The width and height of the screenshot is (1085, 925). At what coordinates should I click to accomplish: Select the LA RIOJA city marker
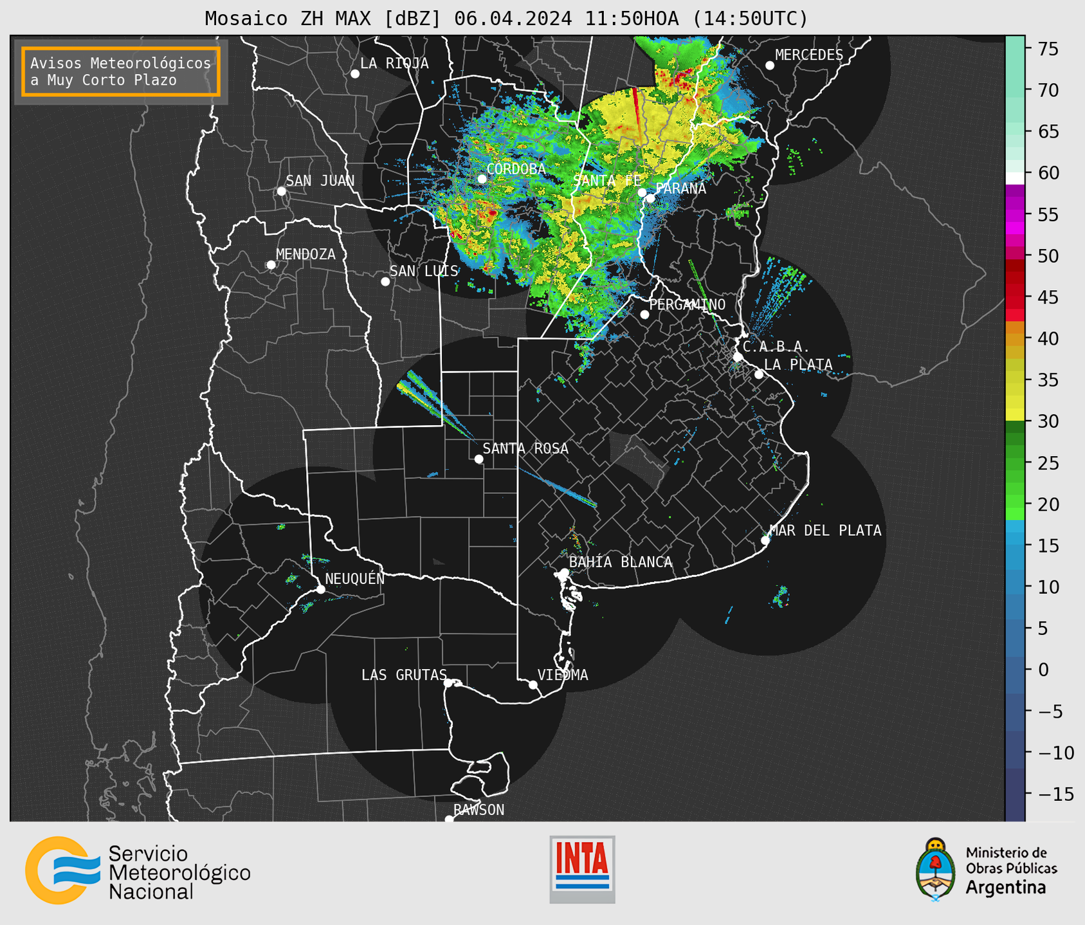point(355,74)
